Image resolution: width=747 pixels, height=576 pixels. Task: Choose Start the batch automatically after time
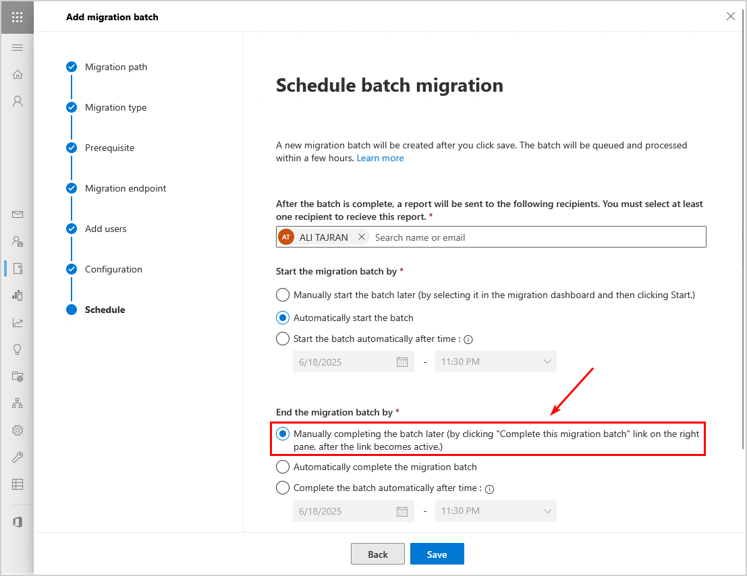pos(283,339)
